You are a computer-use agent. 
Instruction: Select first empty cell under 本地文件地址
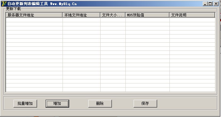[81, 20]
